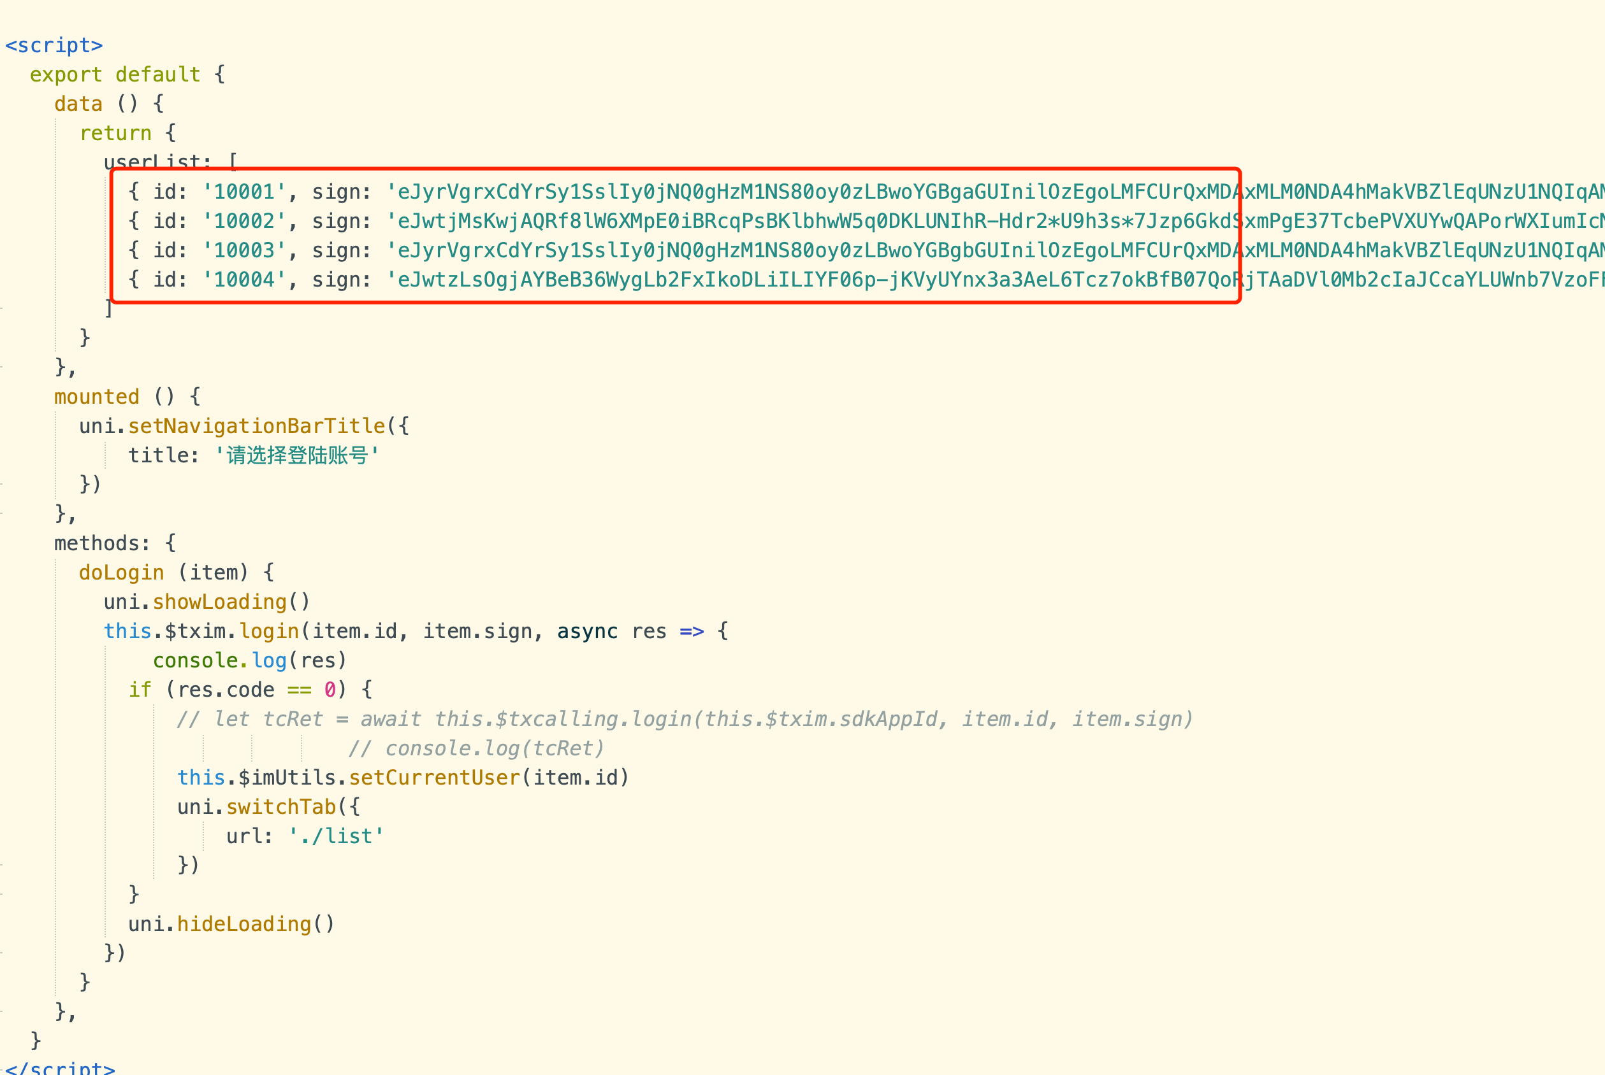Click the 'res.code == 0' condition
Image resolution: width=1605 pixels, height=1075 pixels.
point(257,690)
